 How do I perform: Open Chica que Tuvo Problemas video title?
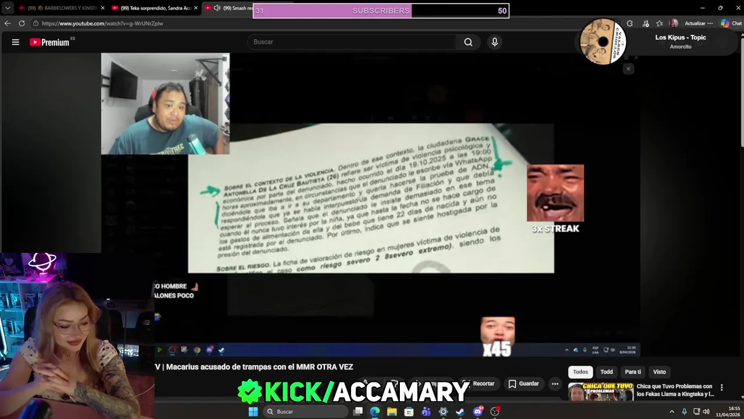tap(675, 390)
